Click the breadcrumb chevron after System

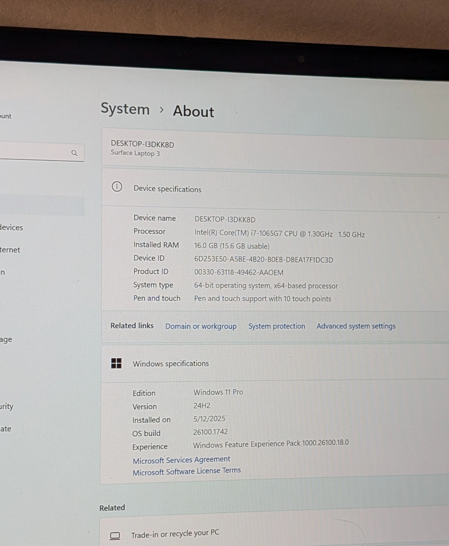click(x=162, y=110)
